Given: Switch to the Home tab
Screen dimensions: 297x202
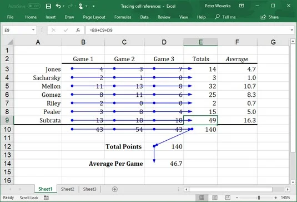Looking at the screenshot, I should [31, 17].
